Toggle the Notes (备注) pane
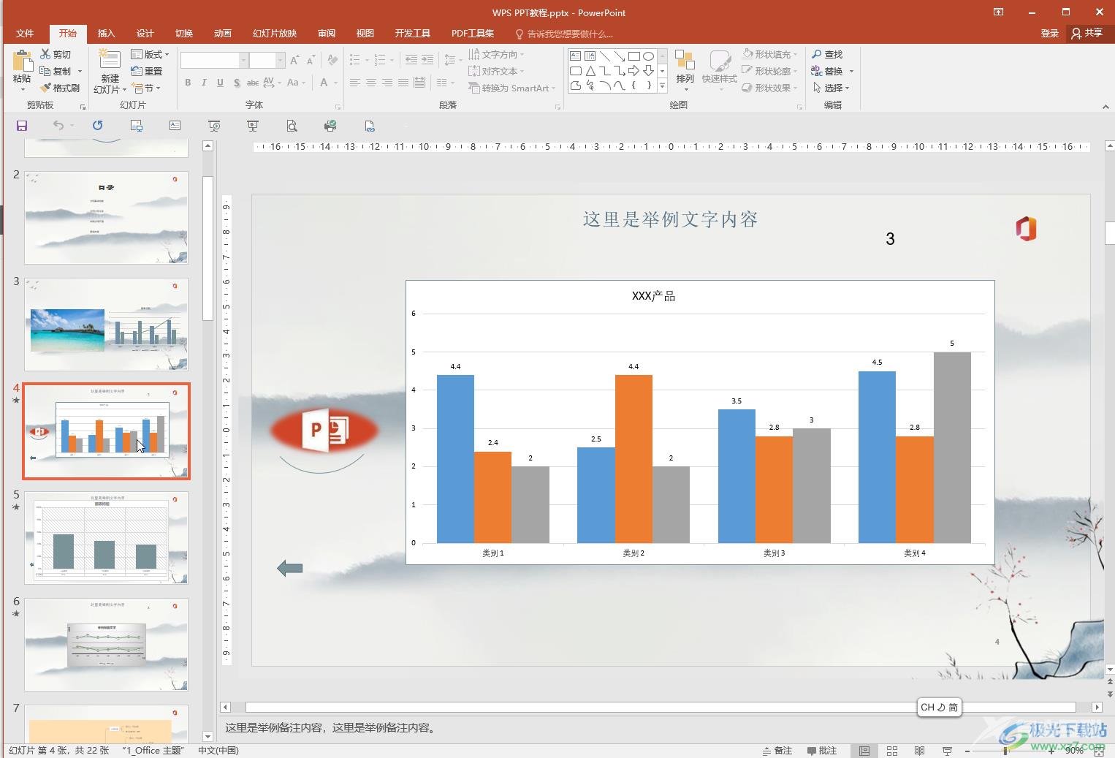Viewport: 1115px width, 758px height. click(777, 751)
